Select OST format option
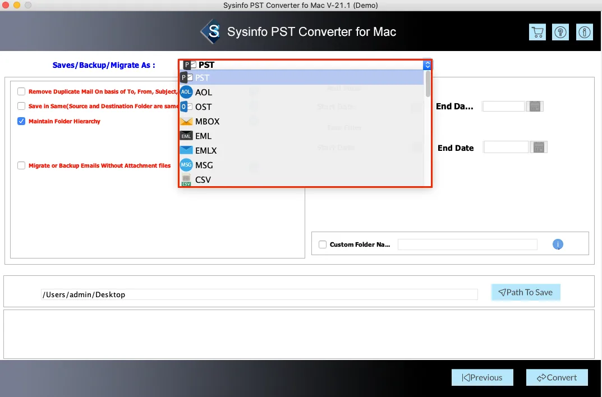This screenshot has width=602, height=397. coord(302,107)
